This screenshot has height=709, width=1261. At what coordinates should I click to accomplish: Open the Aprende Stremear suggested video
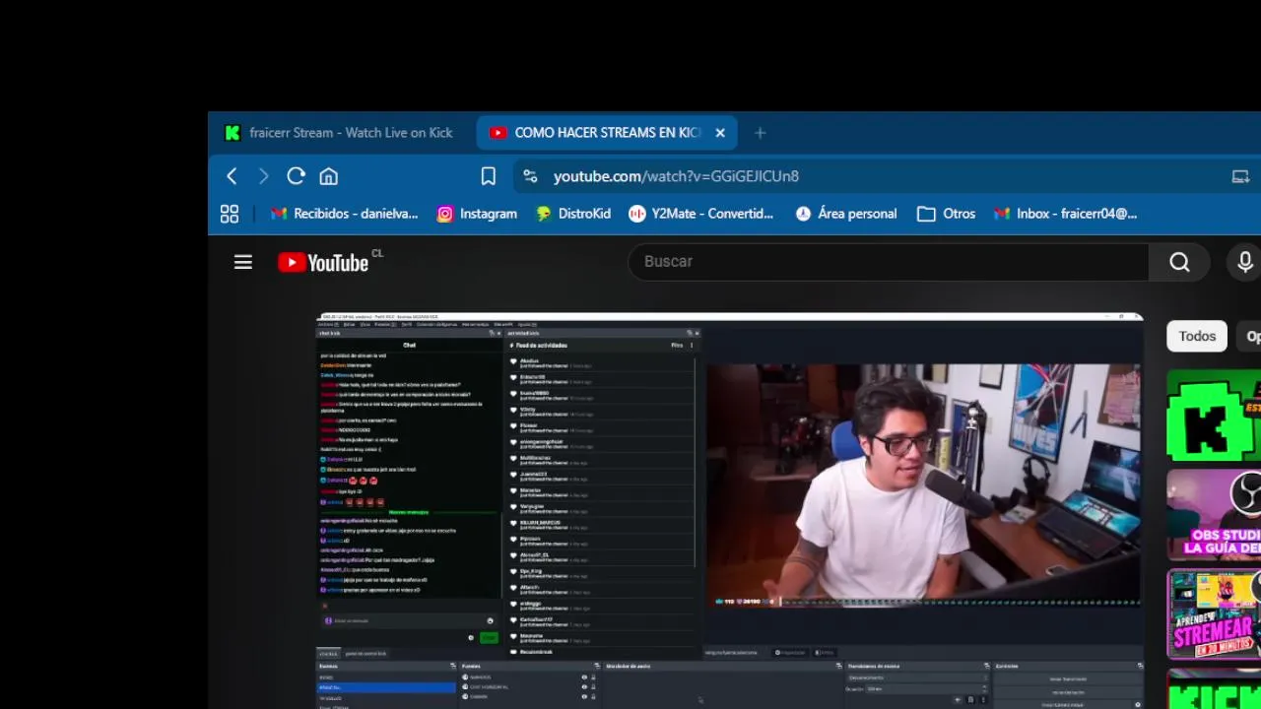click(1214, 614)
